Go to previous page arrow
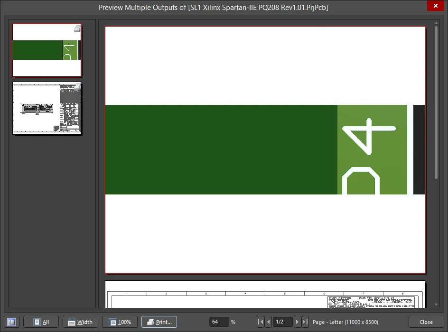Image resolution: width=448 pixels, height=332 pixels. [x=268, y=322]
